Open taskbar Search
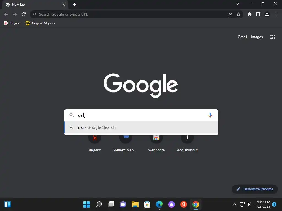The image size is (282, 211). (99, 204)
